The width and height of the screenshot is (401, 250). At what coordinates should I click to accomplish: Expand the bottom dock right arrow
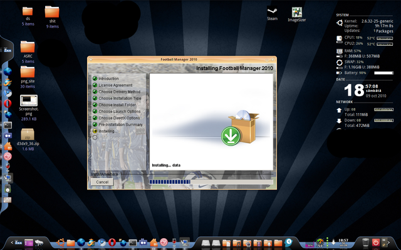[x=388, y=242]
